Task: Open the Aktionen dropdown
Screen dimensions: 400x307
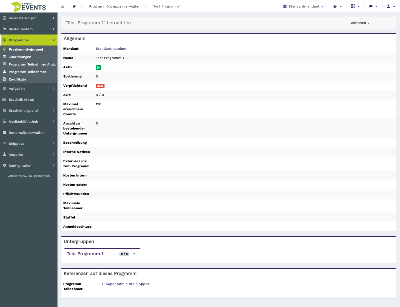Action: 360,23
